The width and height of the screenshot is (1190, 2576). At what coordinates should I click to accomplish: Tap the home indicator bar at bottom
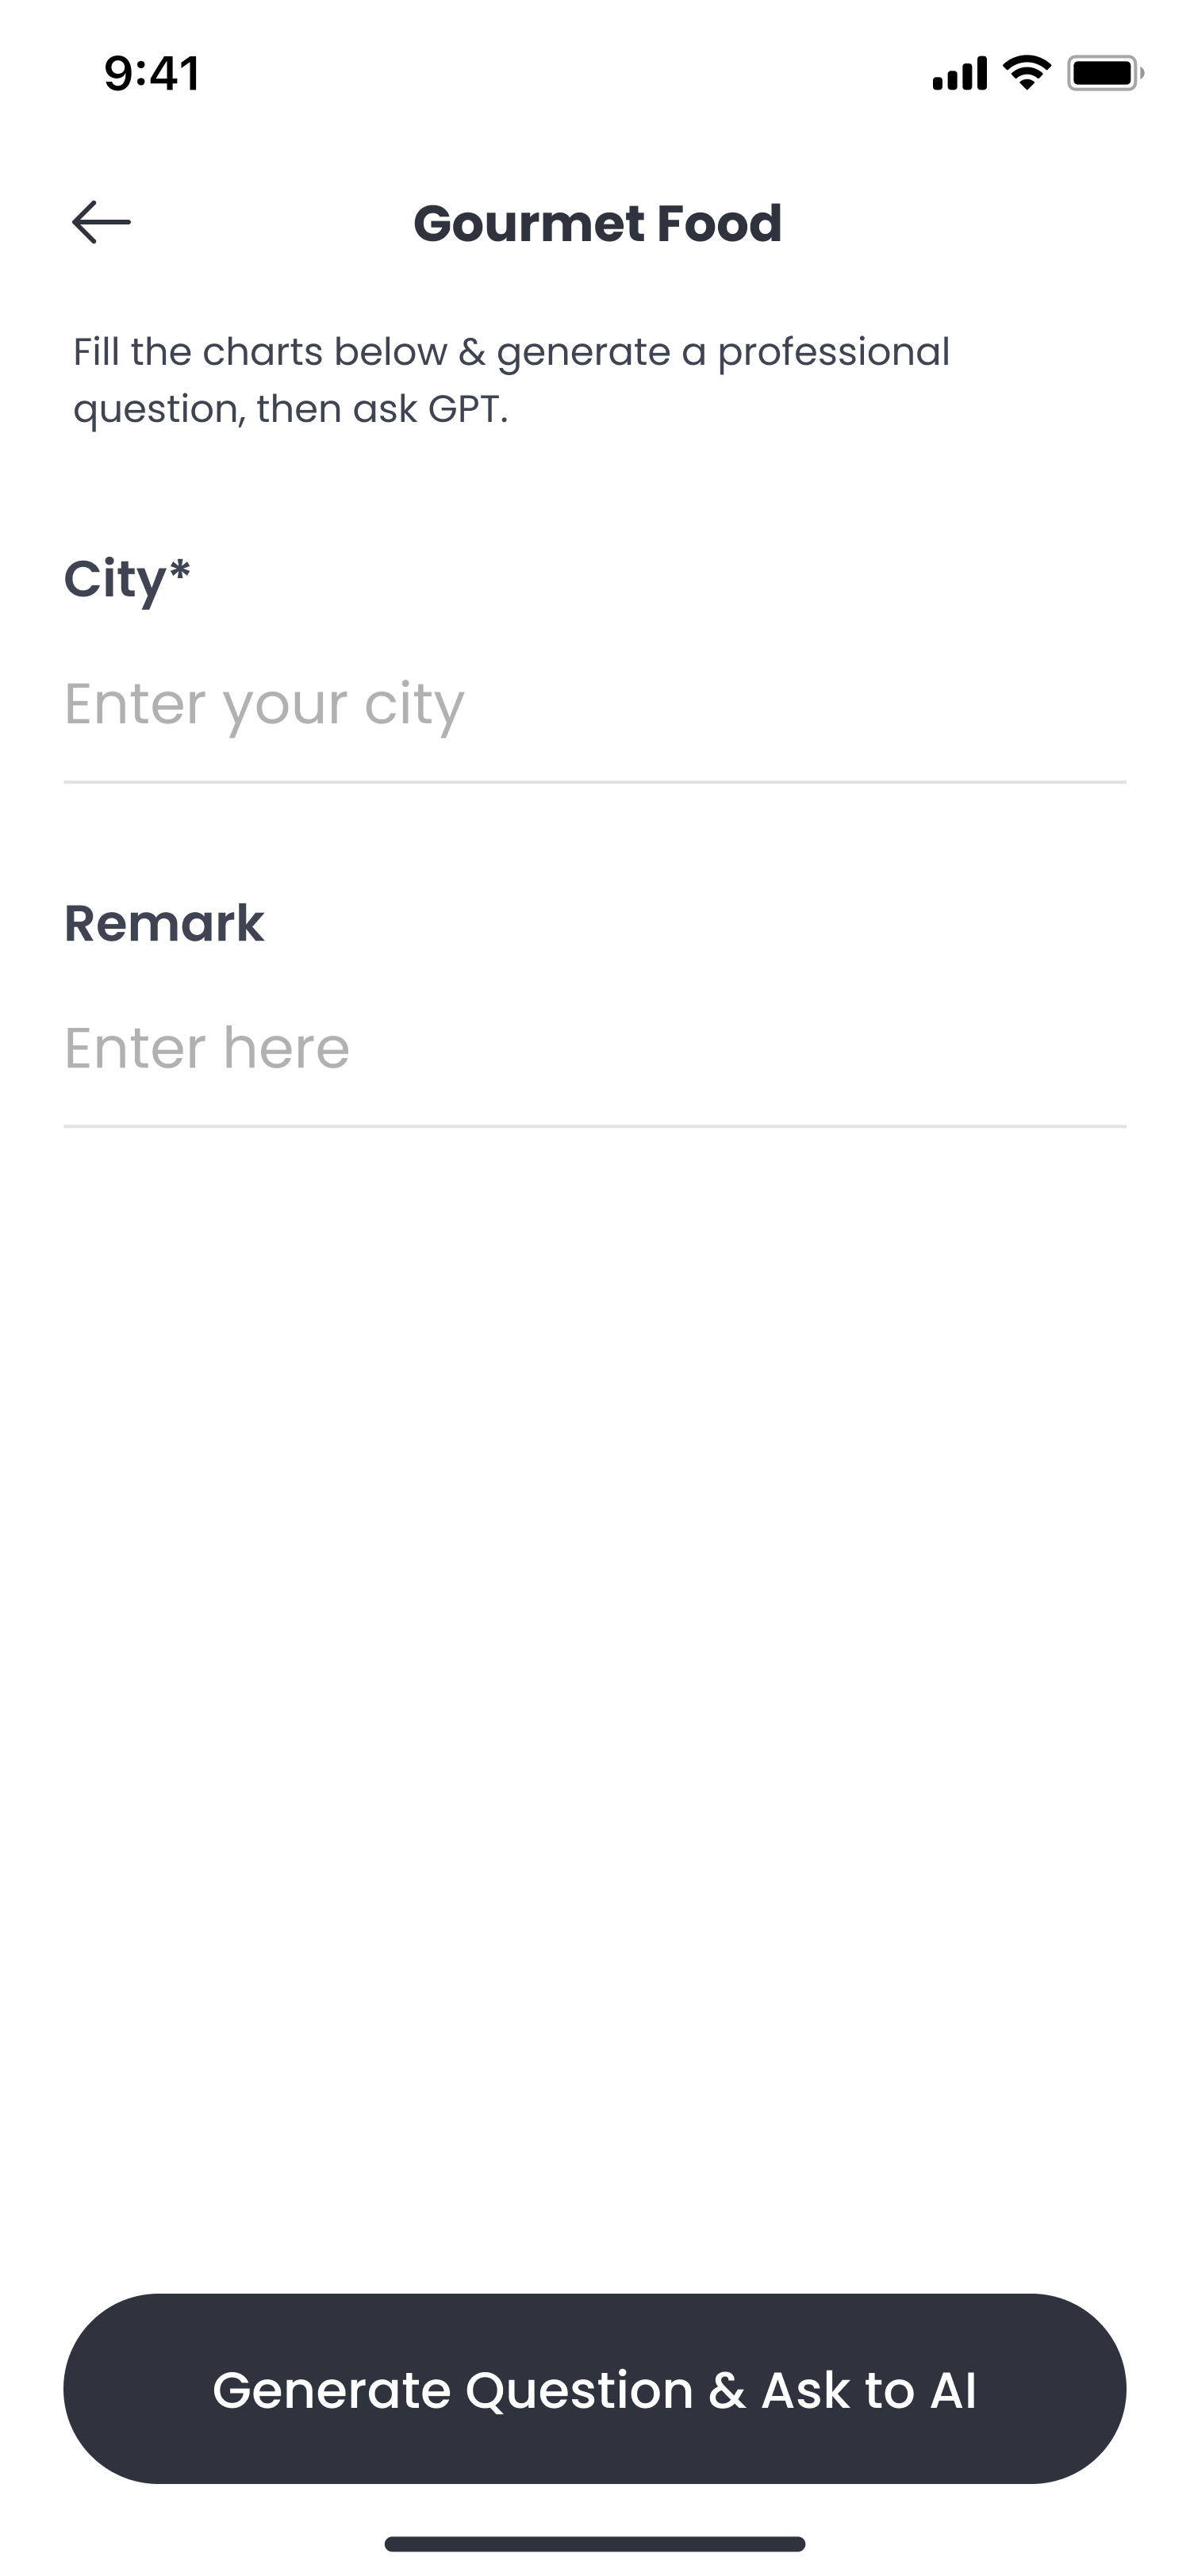coord(594,2544)
